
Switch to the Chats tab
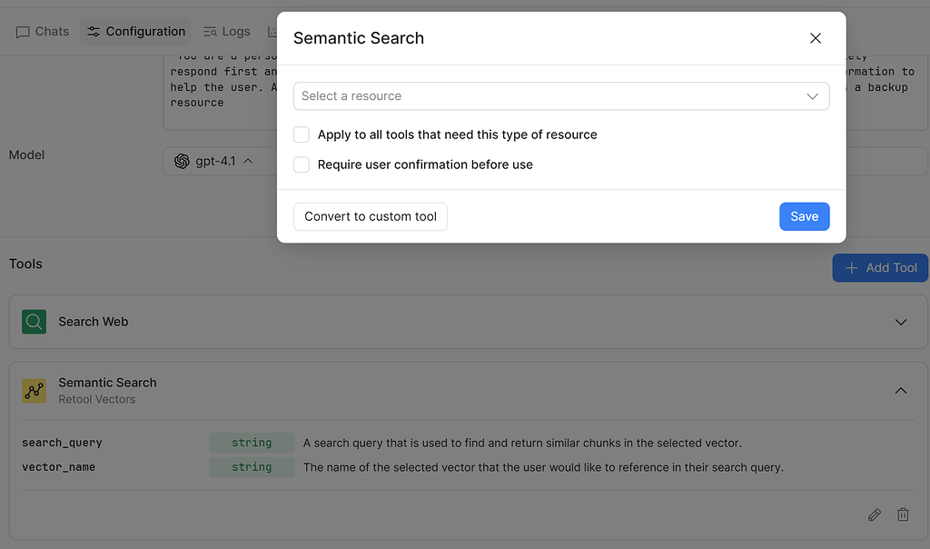click(x=42, y=31)
